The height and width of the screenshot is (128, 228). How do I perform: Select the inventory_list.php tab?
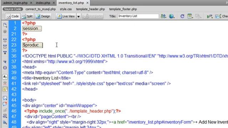[71, 3]
